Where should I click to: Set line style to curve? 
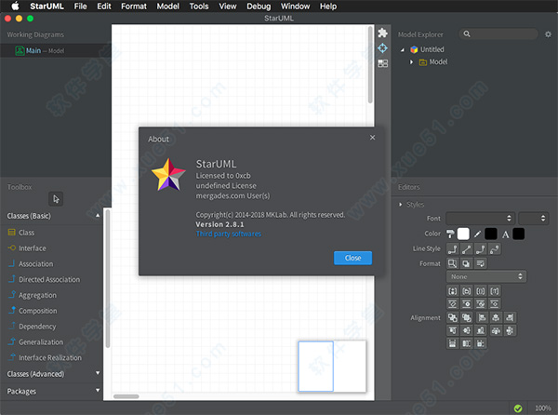pyautogui.click(x=495, y=249)
